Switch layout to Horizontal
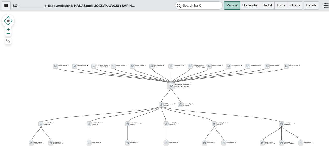This screenshot has height=153, width=329. 250,5
